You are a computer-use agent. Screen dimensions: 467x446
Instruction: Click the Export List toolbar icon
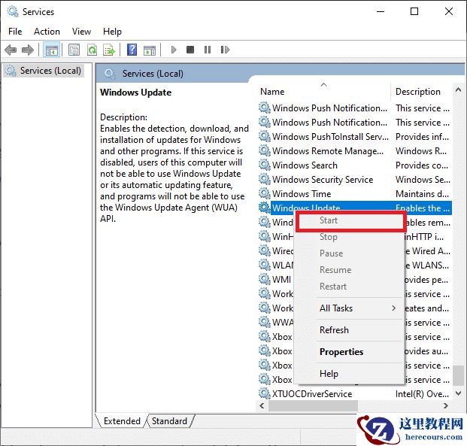tap(109, 50)
